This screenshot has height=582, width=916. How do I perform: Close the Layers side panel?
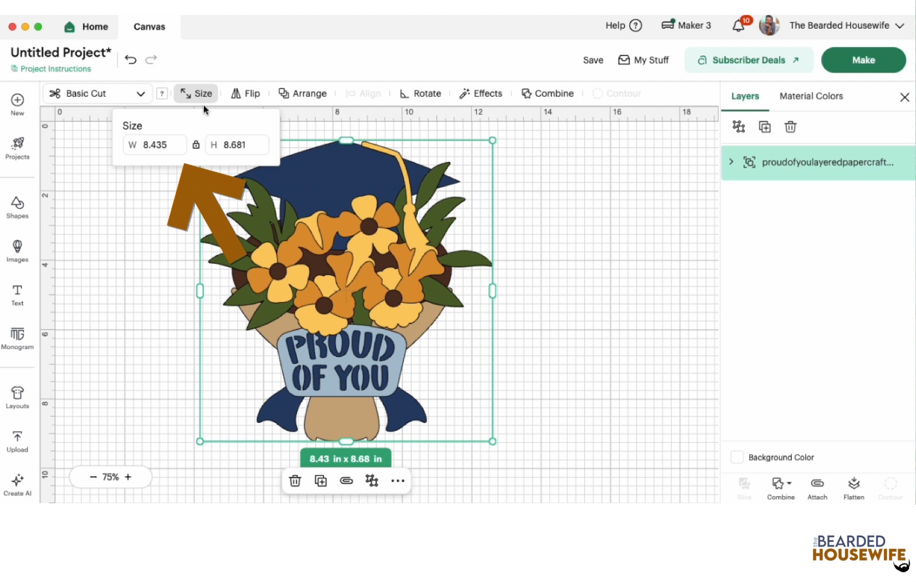point(905,97)
